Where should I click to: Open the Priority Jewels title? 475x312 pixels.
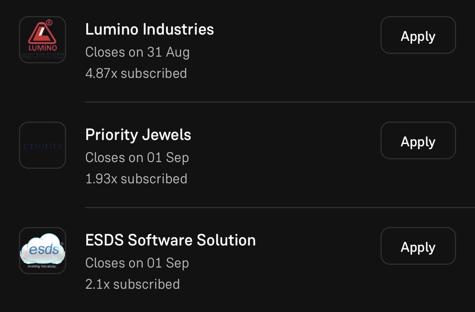point(138,135)
